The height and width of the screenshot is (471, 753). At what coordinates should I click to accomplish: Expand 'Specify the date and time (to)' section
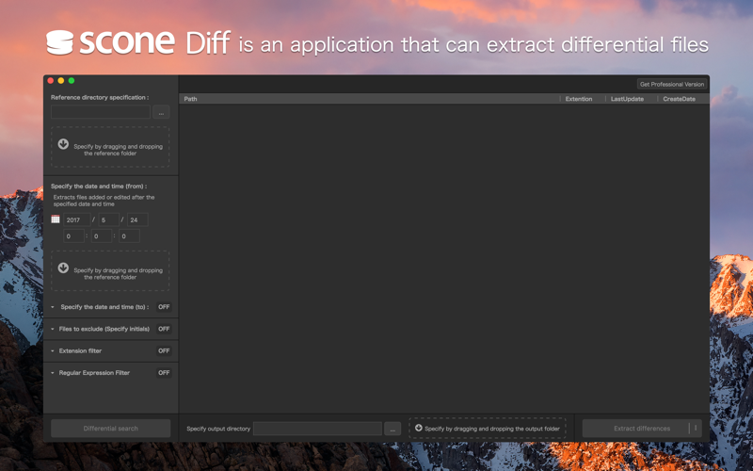pyautogui.click(x=53, y=307)
